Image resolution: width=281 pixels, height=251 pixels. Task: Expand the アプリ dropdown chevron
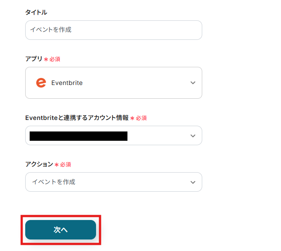[192, 83]
